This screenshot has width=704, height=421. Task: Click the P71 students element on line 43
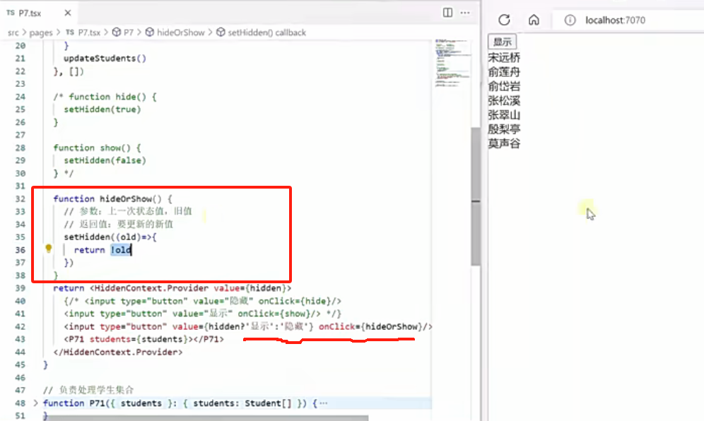tap(143, 339)
